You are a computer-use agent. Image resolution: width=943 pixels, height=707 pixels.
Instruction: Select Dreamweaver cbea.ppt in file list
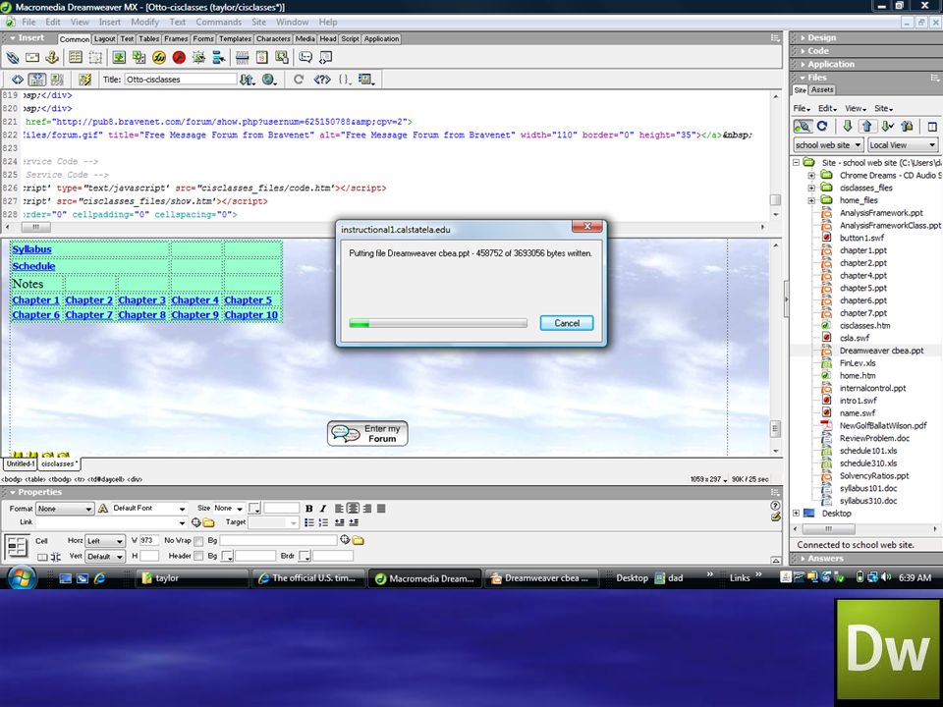click(881, 351)
